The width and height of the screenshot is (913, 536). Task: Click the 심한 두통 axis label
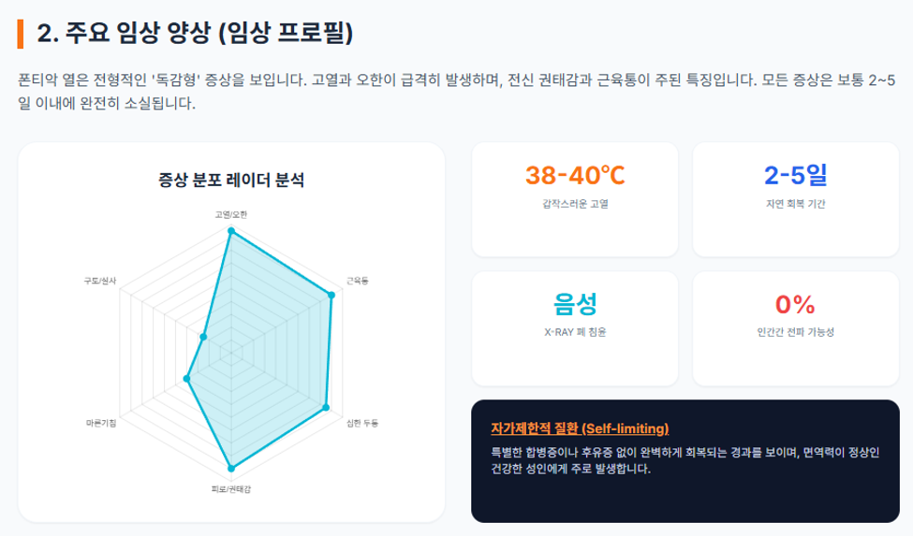[362, 423]
